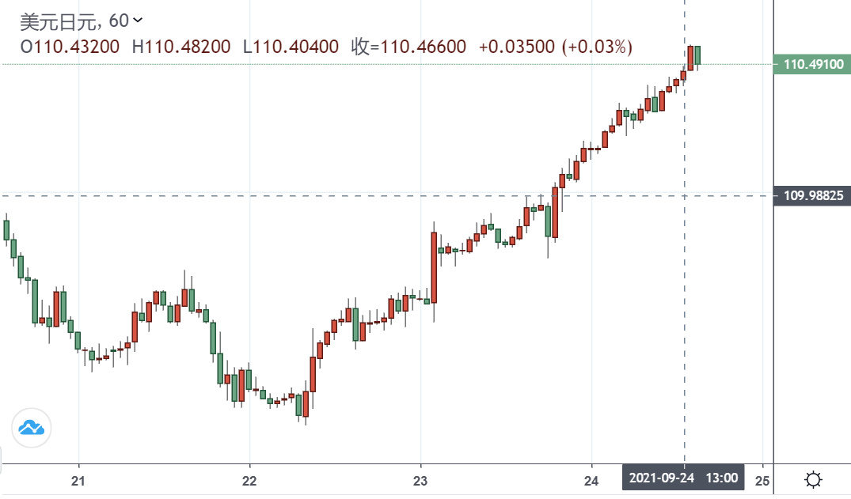Click date 25 on the time axis
Viewport: 851px width, 499px height.
coord(762,479)
